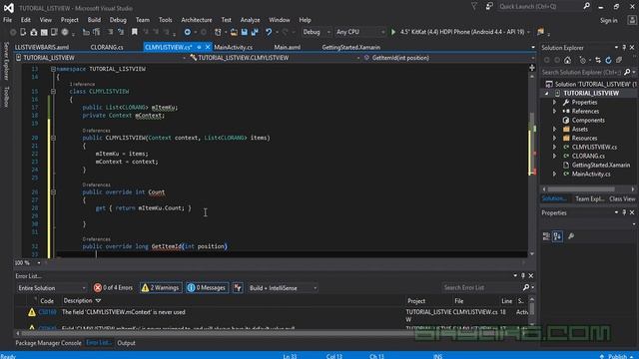
Task: Toggle auto-hide pin on Solution Explorer
Action: point(624,48)
